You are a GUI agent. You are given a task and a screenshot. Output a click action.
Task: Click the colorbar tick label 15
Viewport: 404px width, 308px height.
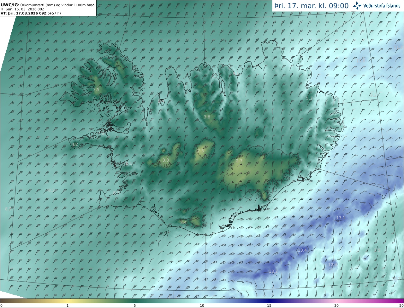pyautogui.click(x=269, y=305)
